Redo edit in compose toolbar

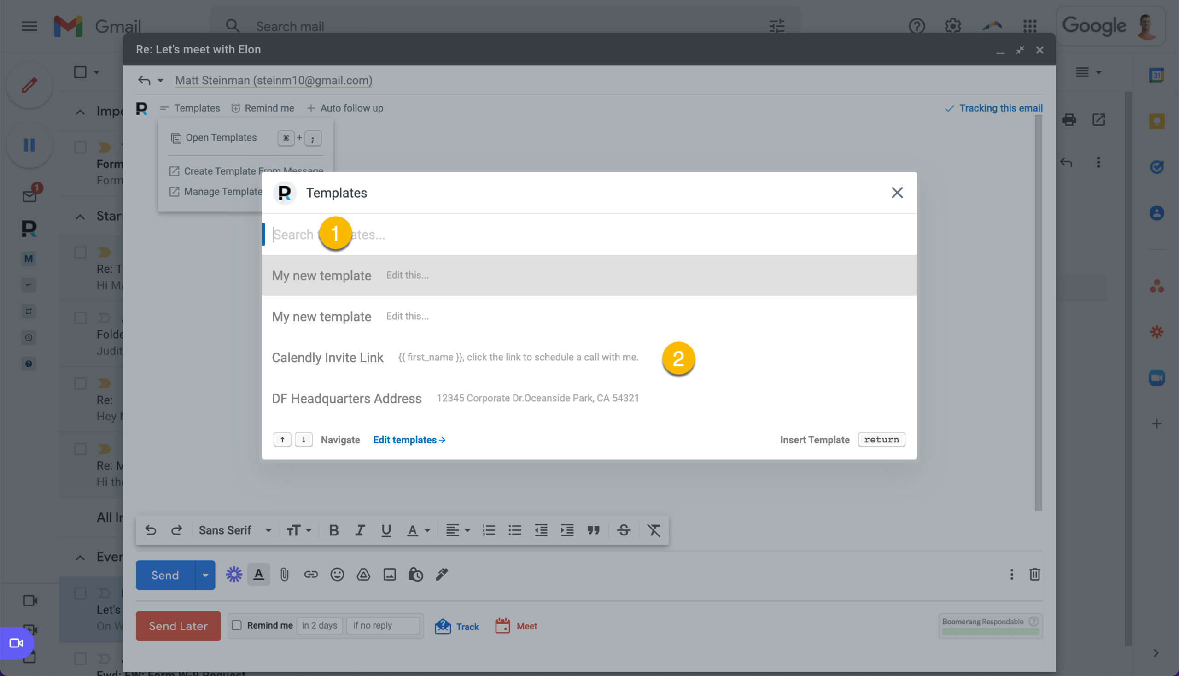click(x=176, y=530)
